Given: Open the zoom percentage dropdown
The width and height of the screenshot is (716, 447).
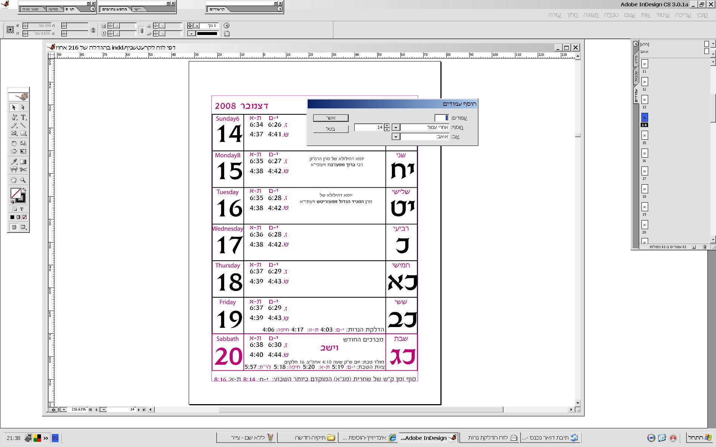Looking at the screenshot, I should [x=64, y=409].
